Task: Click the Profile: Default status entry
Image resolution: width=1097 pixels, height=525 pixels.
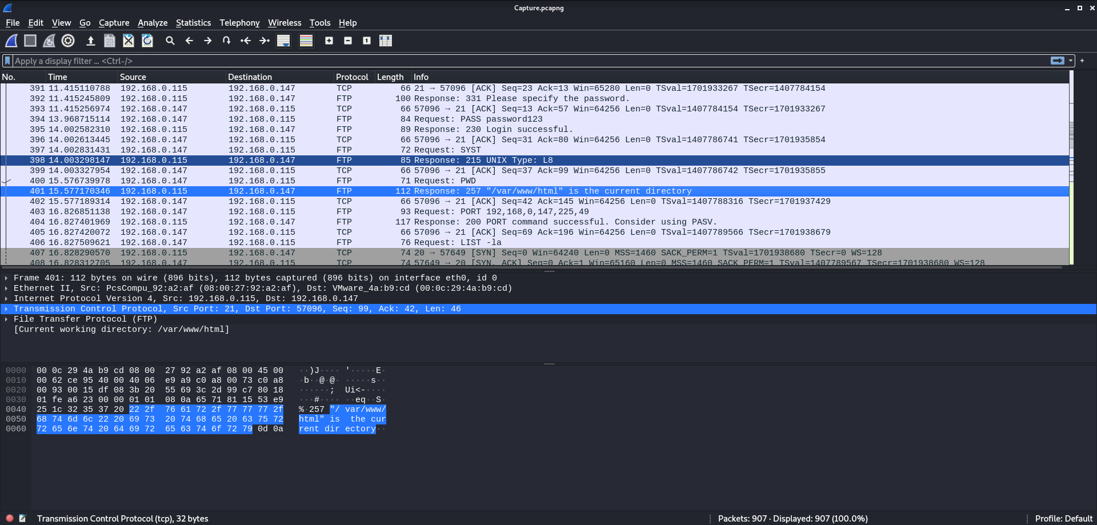Action: (x=1064, y=519)
